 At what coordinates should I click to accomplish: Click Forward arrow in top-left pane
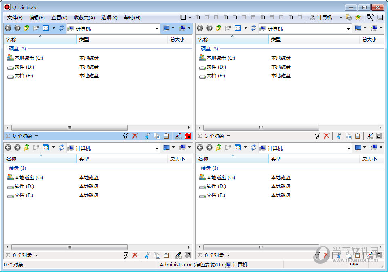(17, 28)
